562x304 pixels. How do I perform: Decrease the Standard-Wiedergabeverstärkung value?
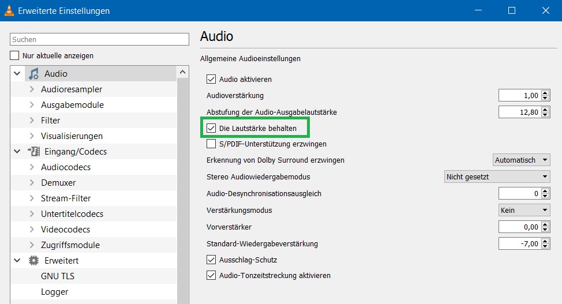(x=545, y=246)
